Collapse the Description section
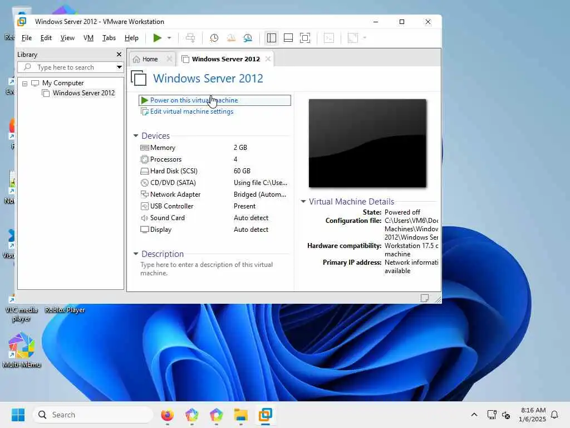 pos(136,254)
